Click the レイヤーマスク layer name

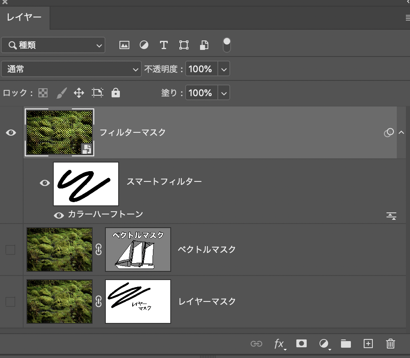click(207, 301)
